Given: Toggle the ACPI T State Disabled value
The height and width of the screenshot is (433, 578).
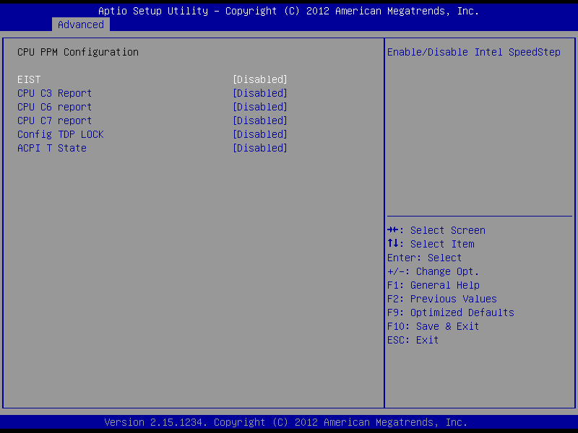Looking at the screenshot, I should (260, 148).
